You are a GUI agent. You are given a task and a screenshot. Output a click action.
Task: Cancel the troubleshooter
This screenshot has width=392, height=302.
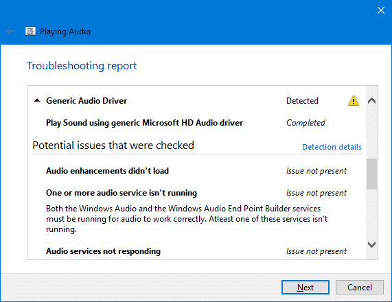tap(360, 288)
